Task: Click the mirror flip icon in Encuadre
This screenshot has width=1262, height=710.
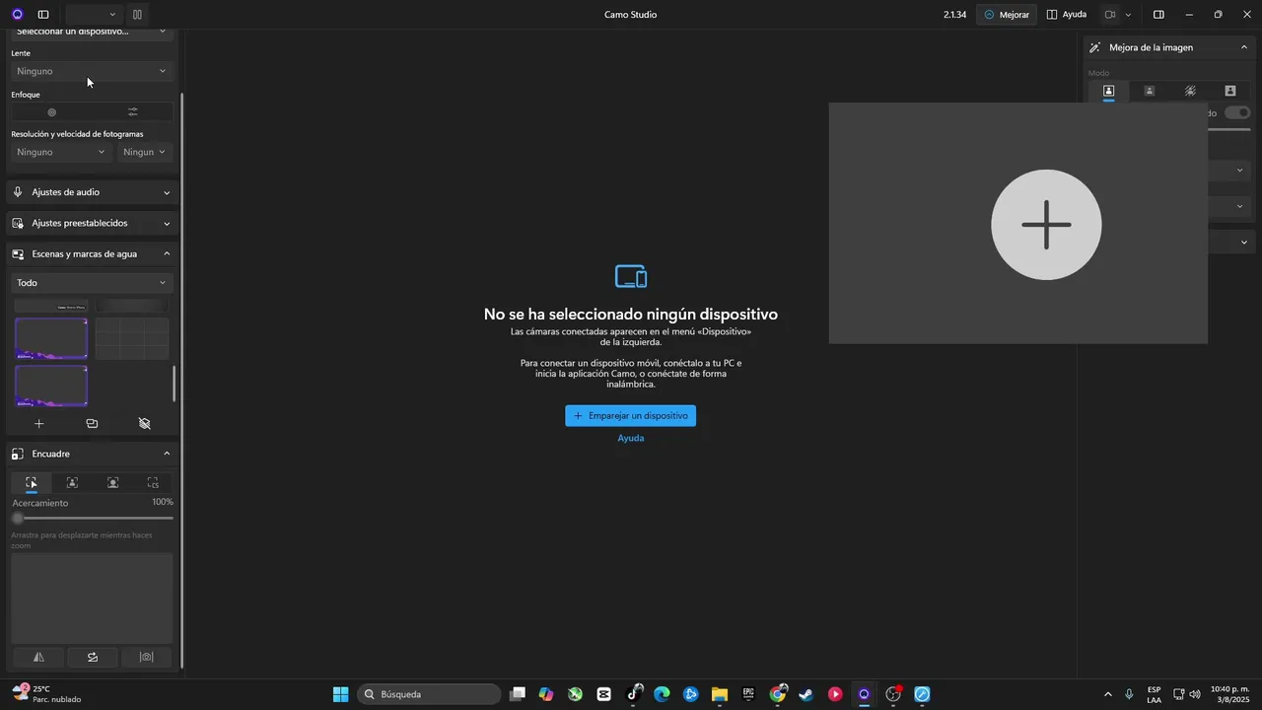Action: [38, 657]
